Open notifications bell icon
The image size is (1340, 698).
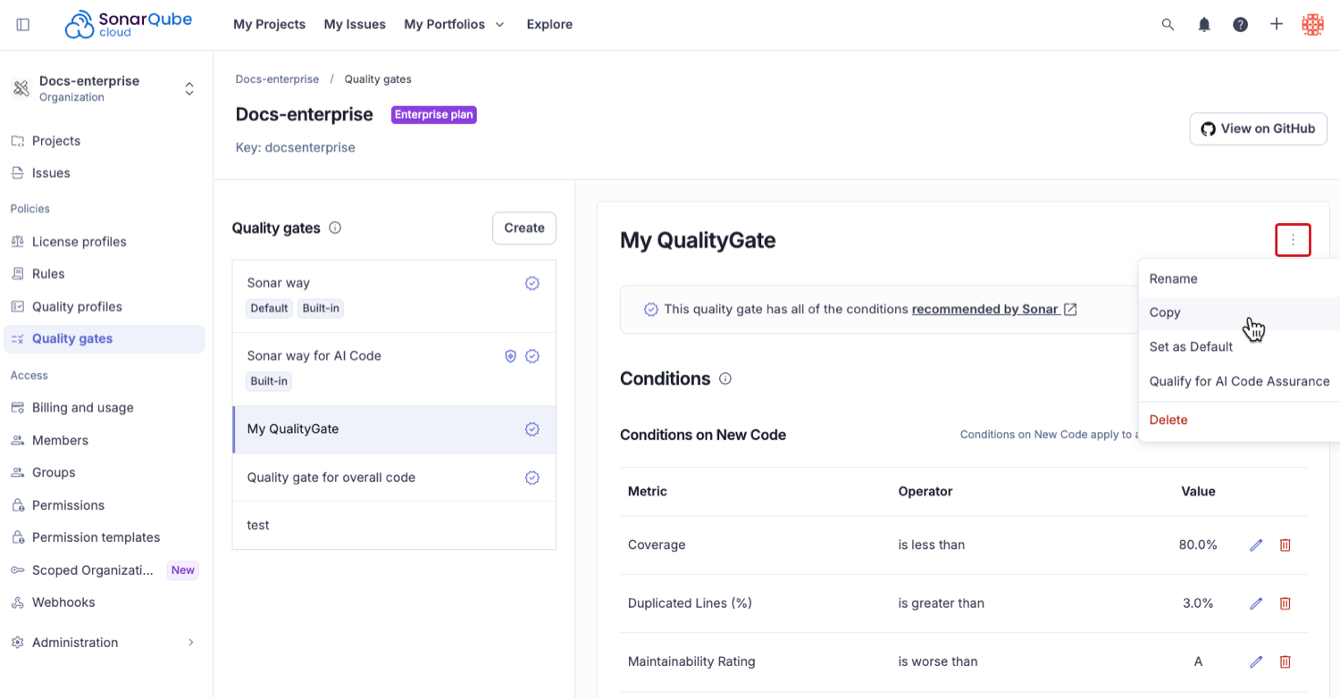(x=1204, y=24)
